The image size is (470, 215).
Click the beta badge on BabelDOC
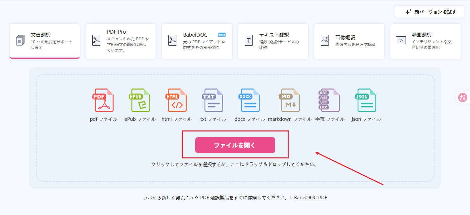[222, 35]
